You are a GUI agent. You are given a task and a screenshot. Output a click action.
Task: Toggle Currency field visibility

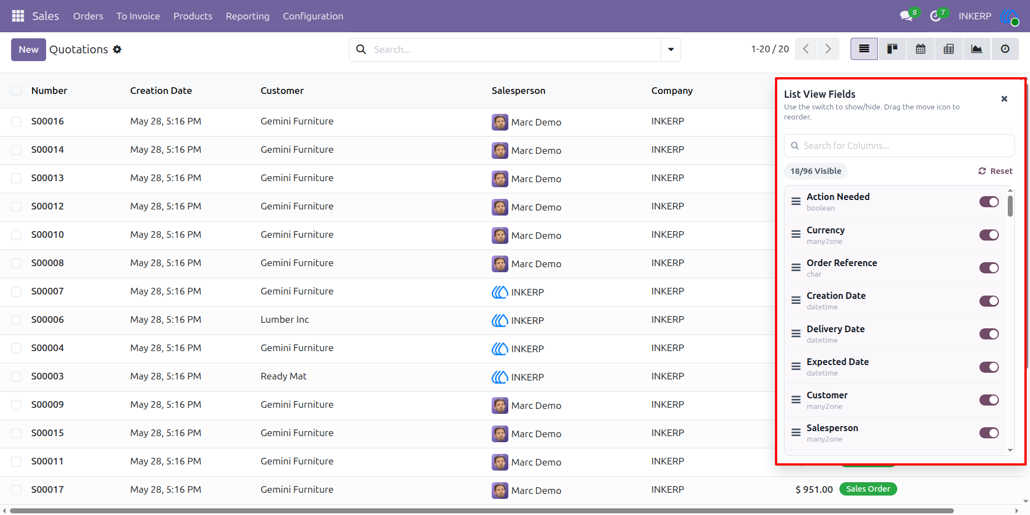click(989, 235)
